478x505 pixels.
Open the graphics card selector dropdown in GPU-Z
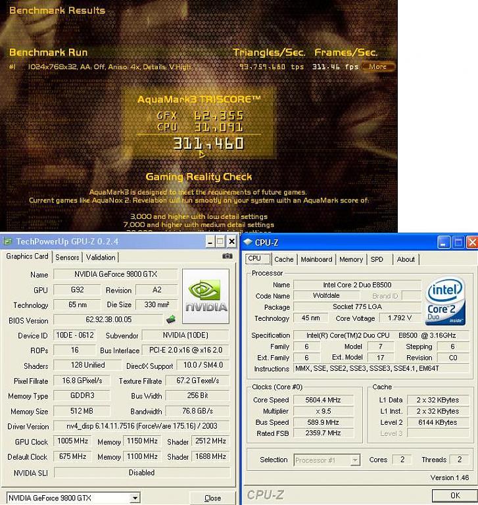click(135, 498)
